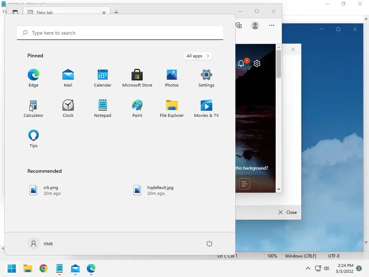369x277 pixels.
Task: Click the Windows Start button on taskbar
Action: click(x=12, y=268)
